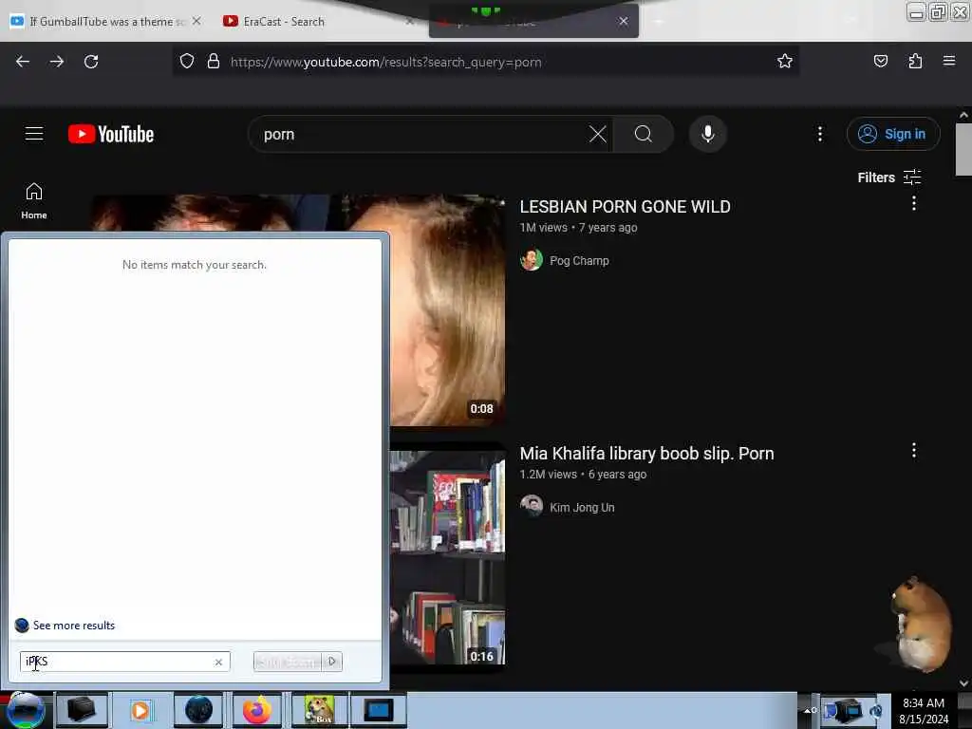Open the Firefox extensions puzzle icon
The image size is (972, 729).
point(915,62)
